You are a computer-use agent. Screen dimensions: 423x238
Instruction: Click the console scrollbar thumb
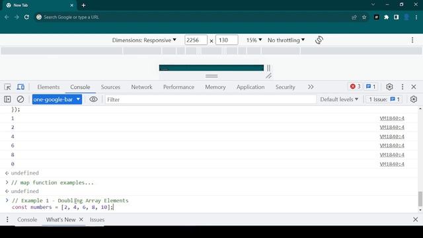420,199
